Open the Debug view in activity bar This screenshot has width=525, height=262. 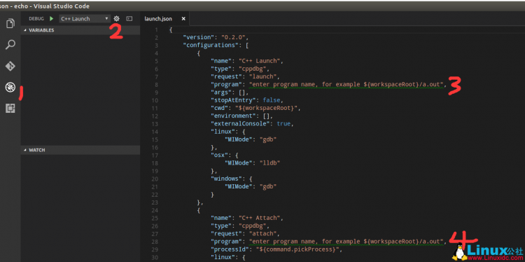coord(10,87)
